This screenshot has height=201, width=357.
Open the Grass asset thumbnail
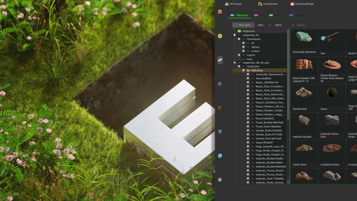pyautogui.click(x=332, y=98)
